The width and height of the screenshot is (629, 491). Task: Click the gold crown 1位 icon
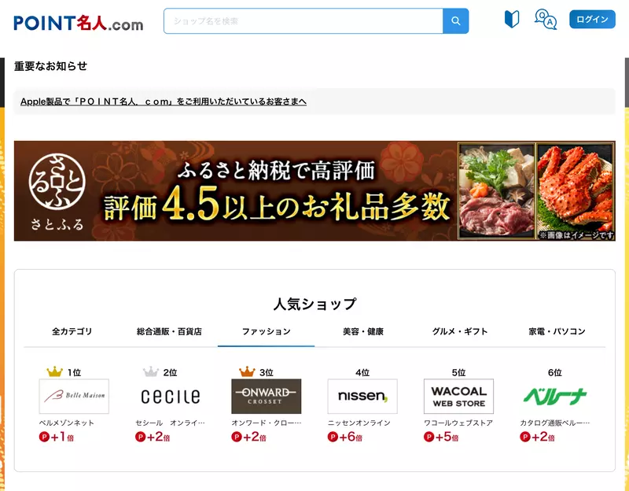[54, 371]
